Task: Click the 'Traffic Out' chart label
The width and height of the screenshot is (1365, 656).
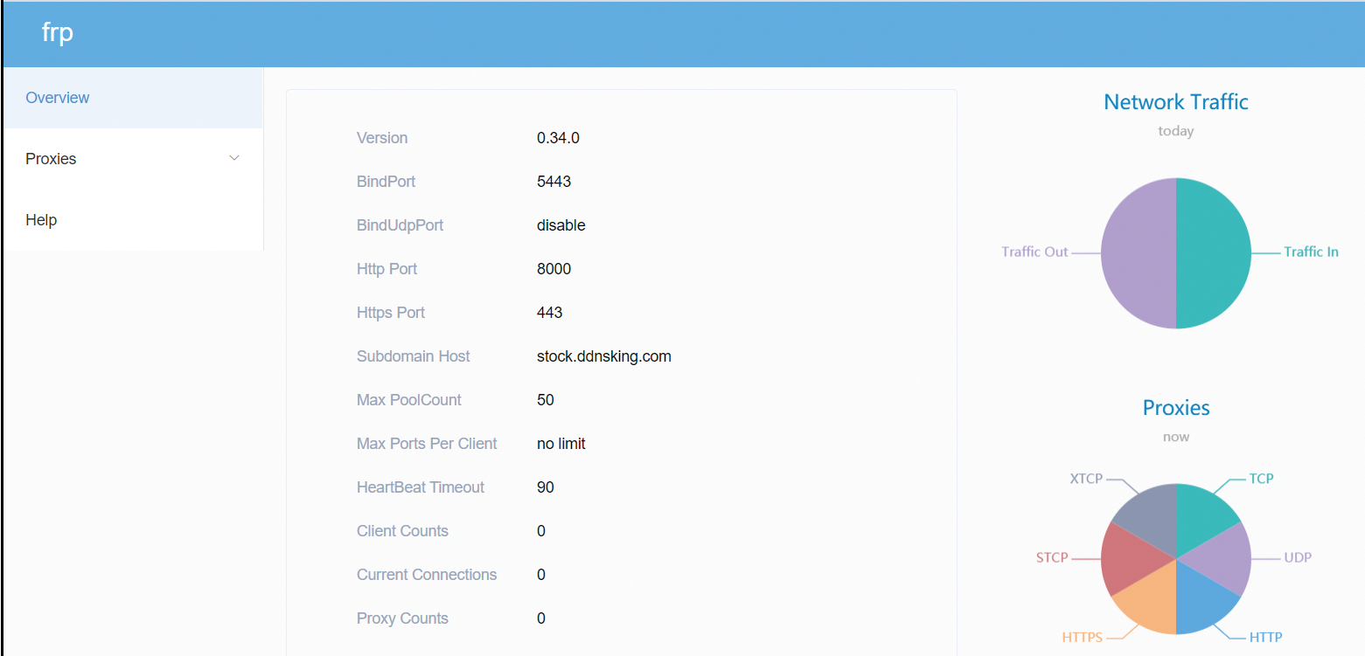Action: (x=1034, y=252)
